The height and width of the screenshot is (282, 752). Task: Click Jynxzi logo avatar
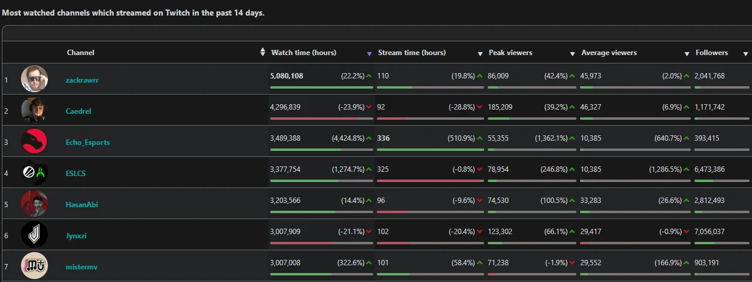34,234
